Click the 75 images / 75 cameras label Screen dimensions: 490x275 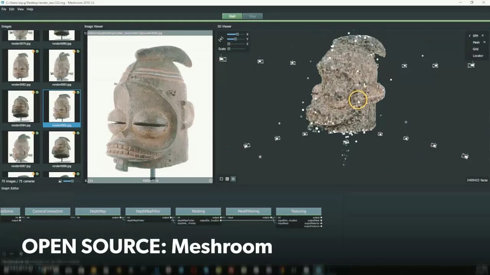coord(18,181)
